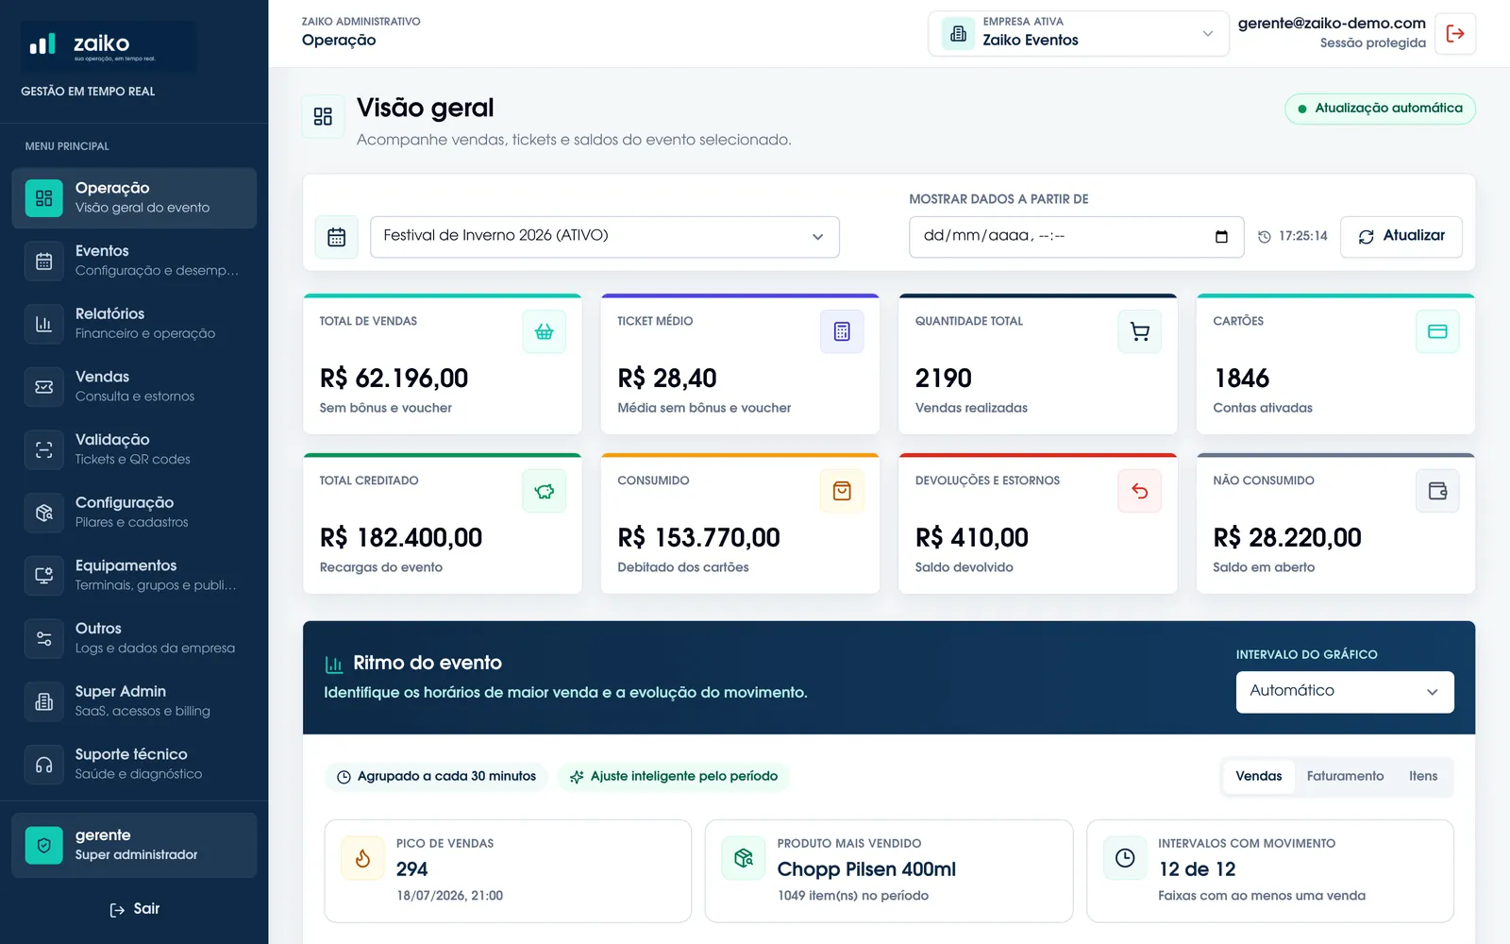Click the undo arrow icon on Devoluções
This screenshot has height=944, width=1510.
(x=1140, y=491)
